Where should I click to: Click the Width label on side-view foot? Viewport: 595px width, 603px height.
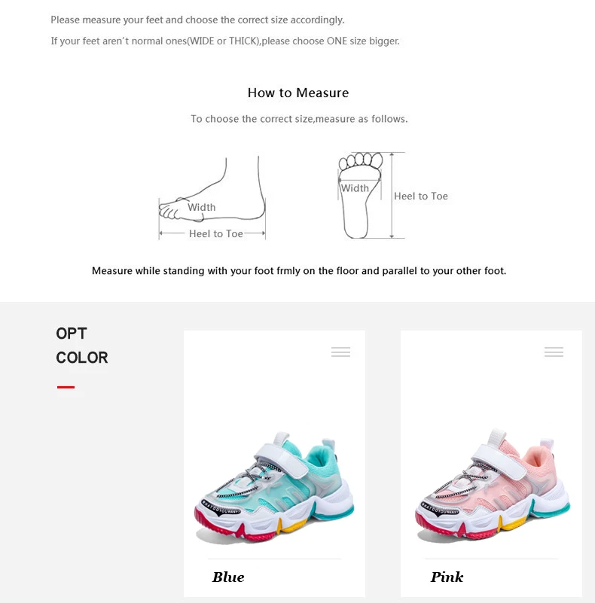(202, 207)
